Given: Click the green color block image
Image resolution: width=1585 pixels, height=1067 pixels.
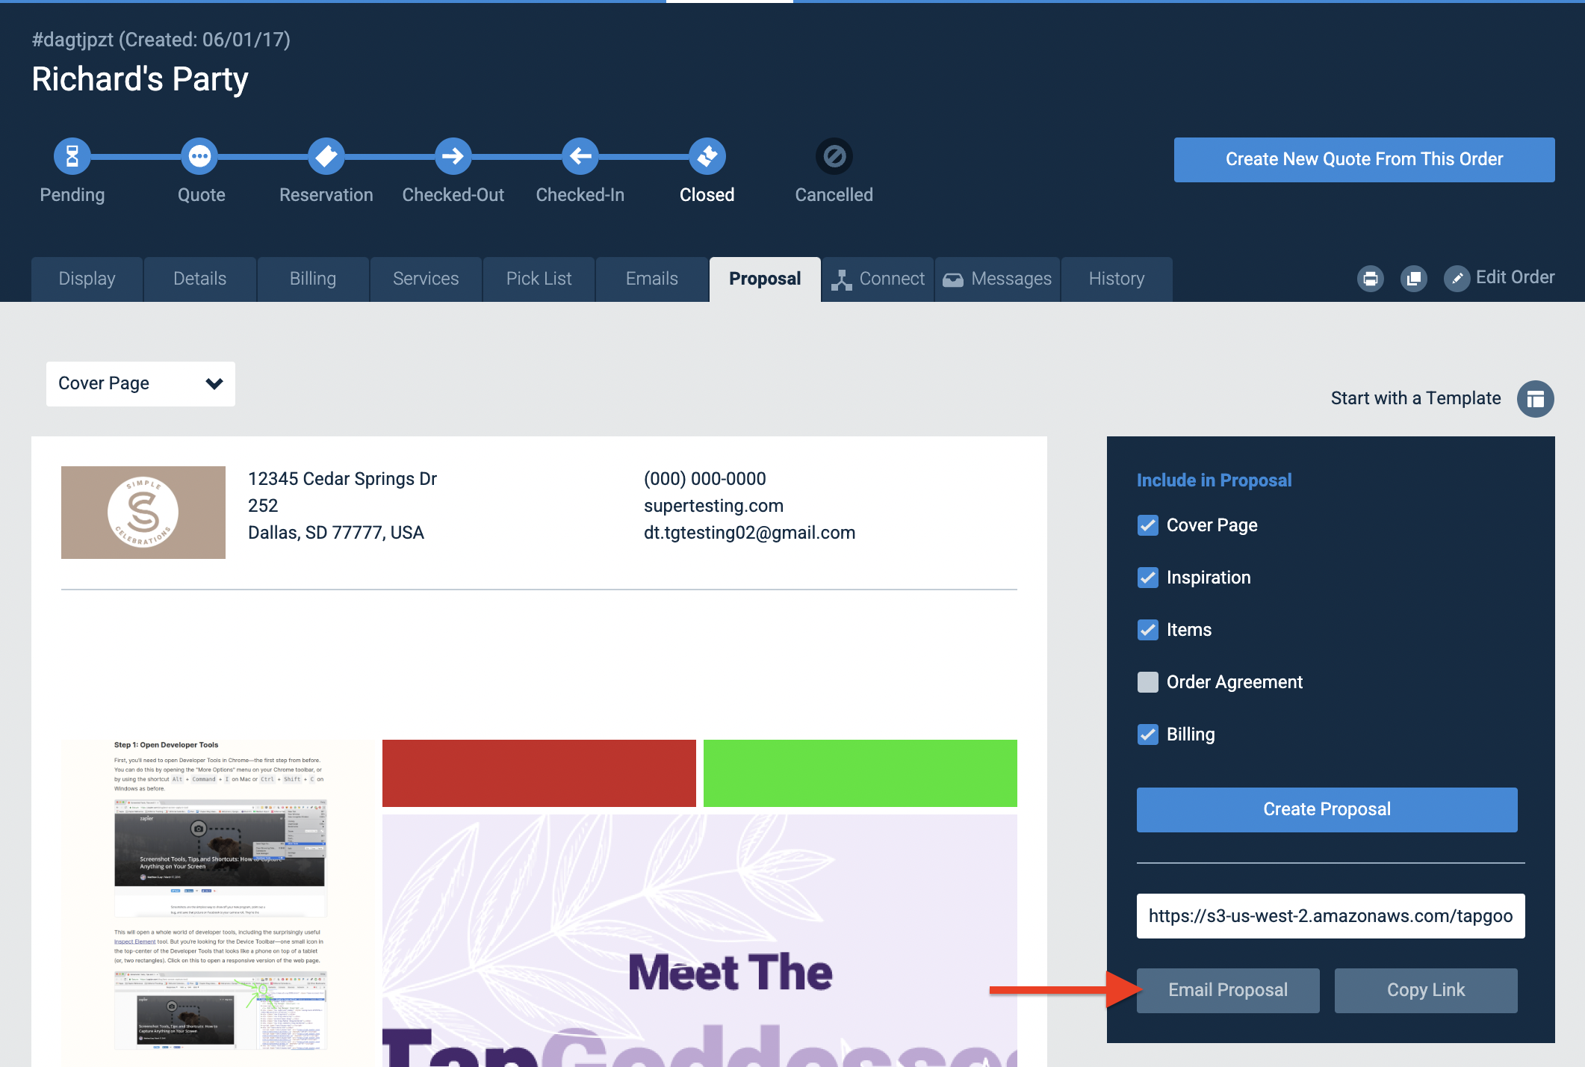Looking at the screenshot, I should (860, 773).
